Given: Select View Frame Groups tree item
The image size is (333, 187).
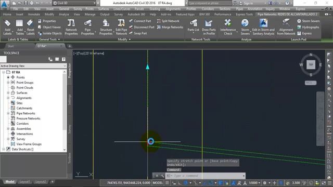Looking at the screenshot, I should tap(29, 144).
